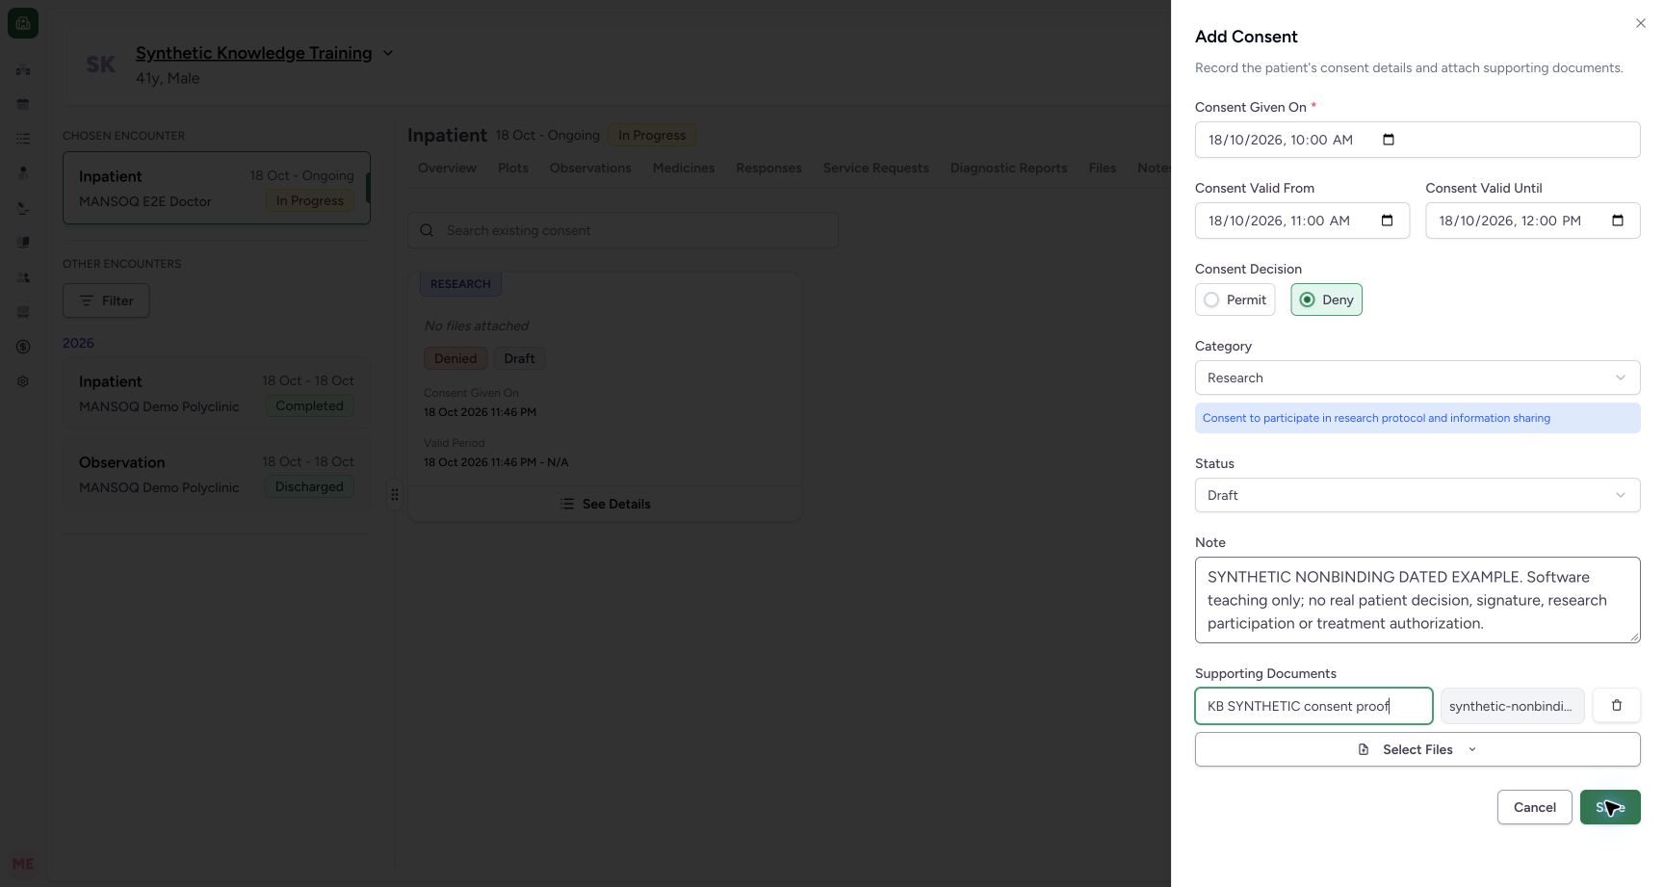Open See Details for research consent

[605, 504]
